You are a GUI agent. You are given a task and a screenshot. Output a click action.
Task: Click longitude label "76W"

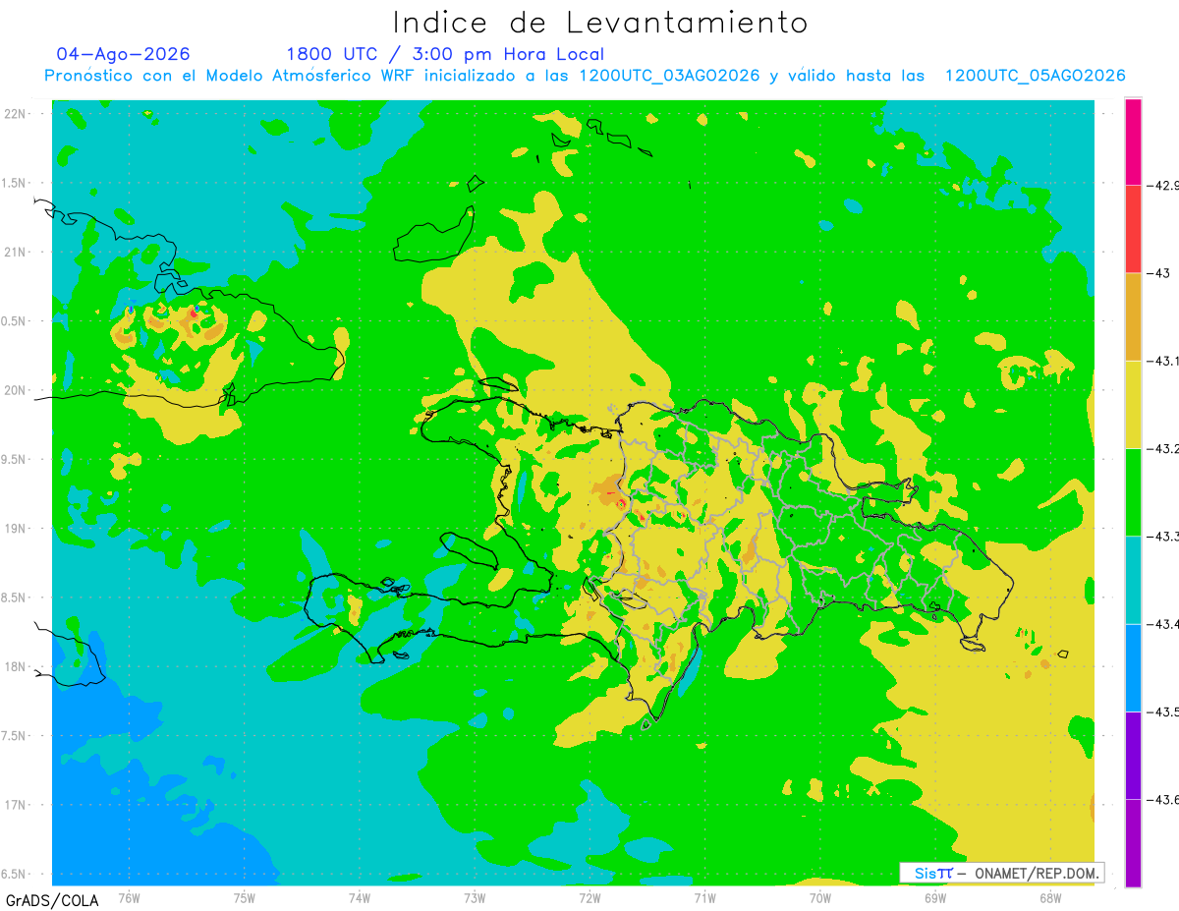[x=129, y=898]
